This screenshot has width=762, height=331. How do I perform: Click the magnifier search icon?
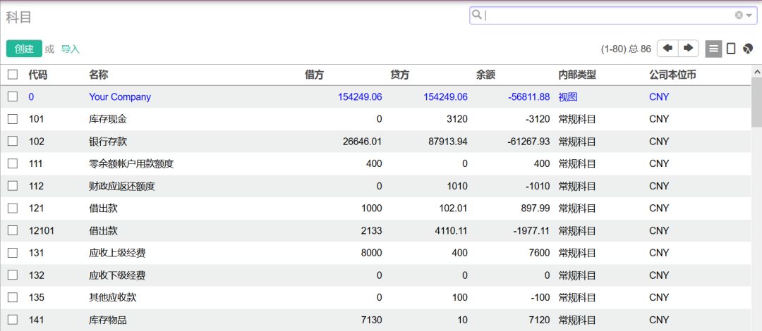tap(478, 15)
